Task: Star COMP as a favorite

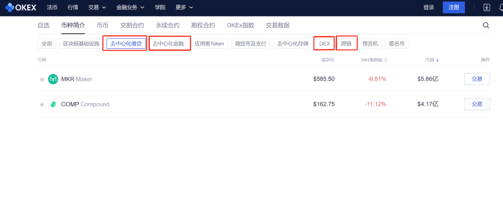Action: point(42,104)
